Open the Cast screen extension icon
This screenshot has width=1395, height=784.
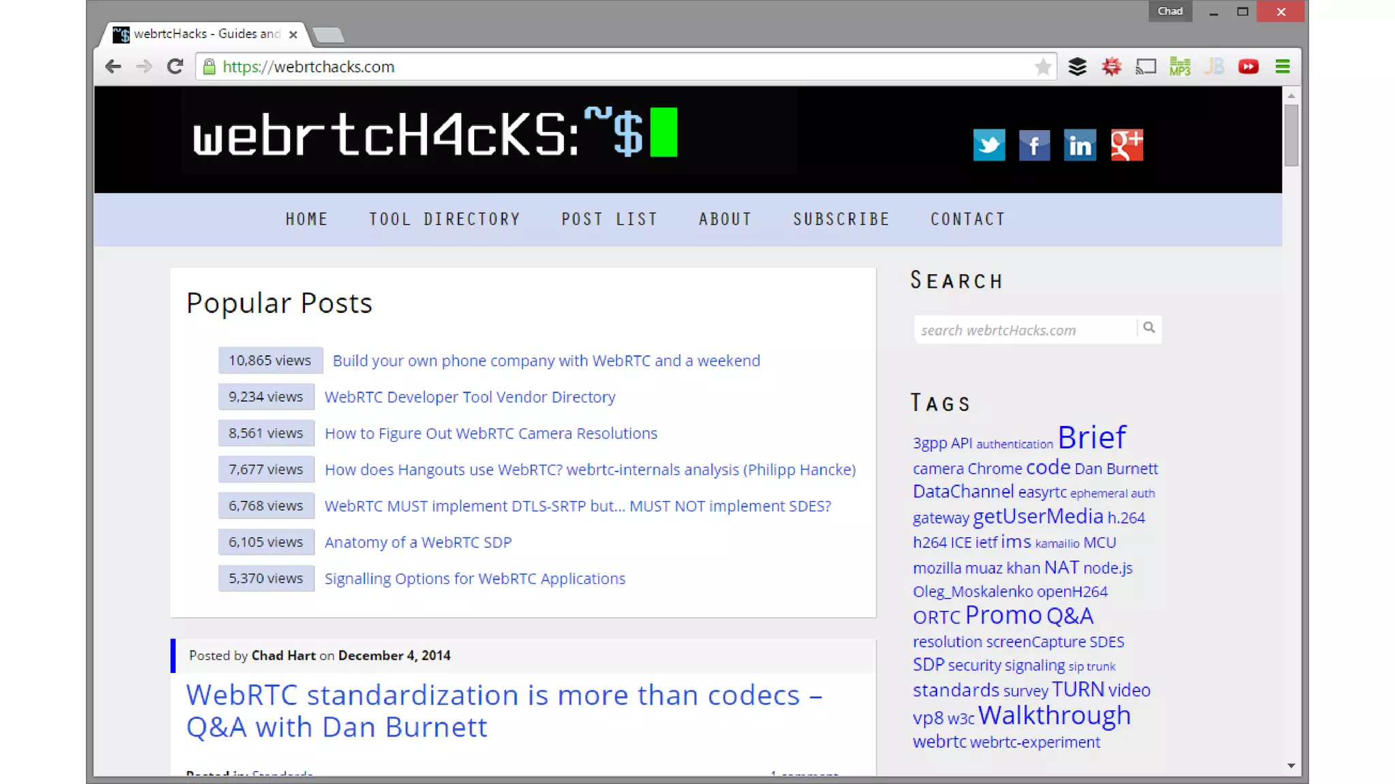coord(1146,67)
